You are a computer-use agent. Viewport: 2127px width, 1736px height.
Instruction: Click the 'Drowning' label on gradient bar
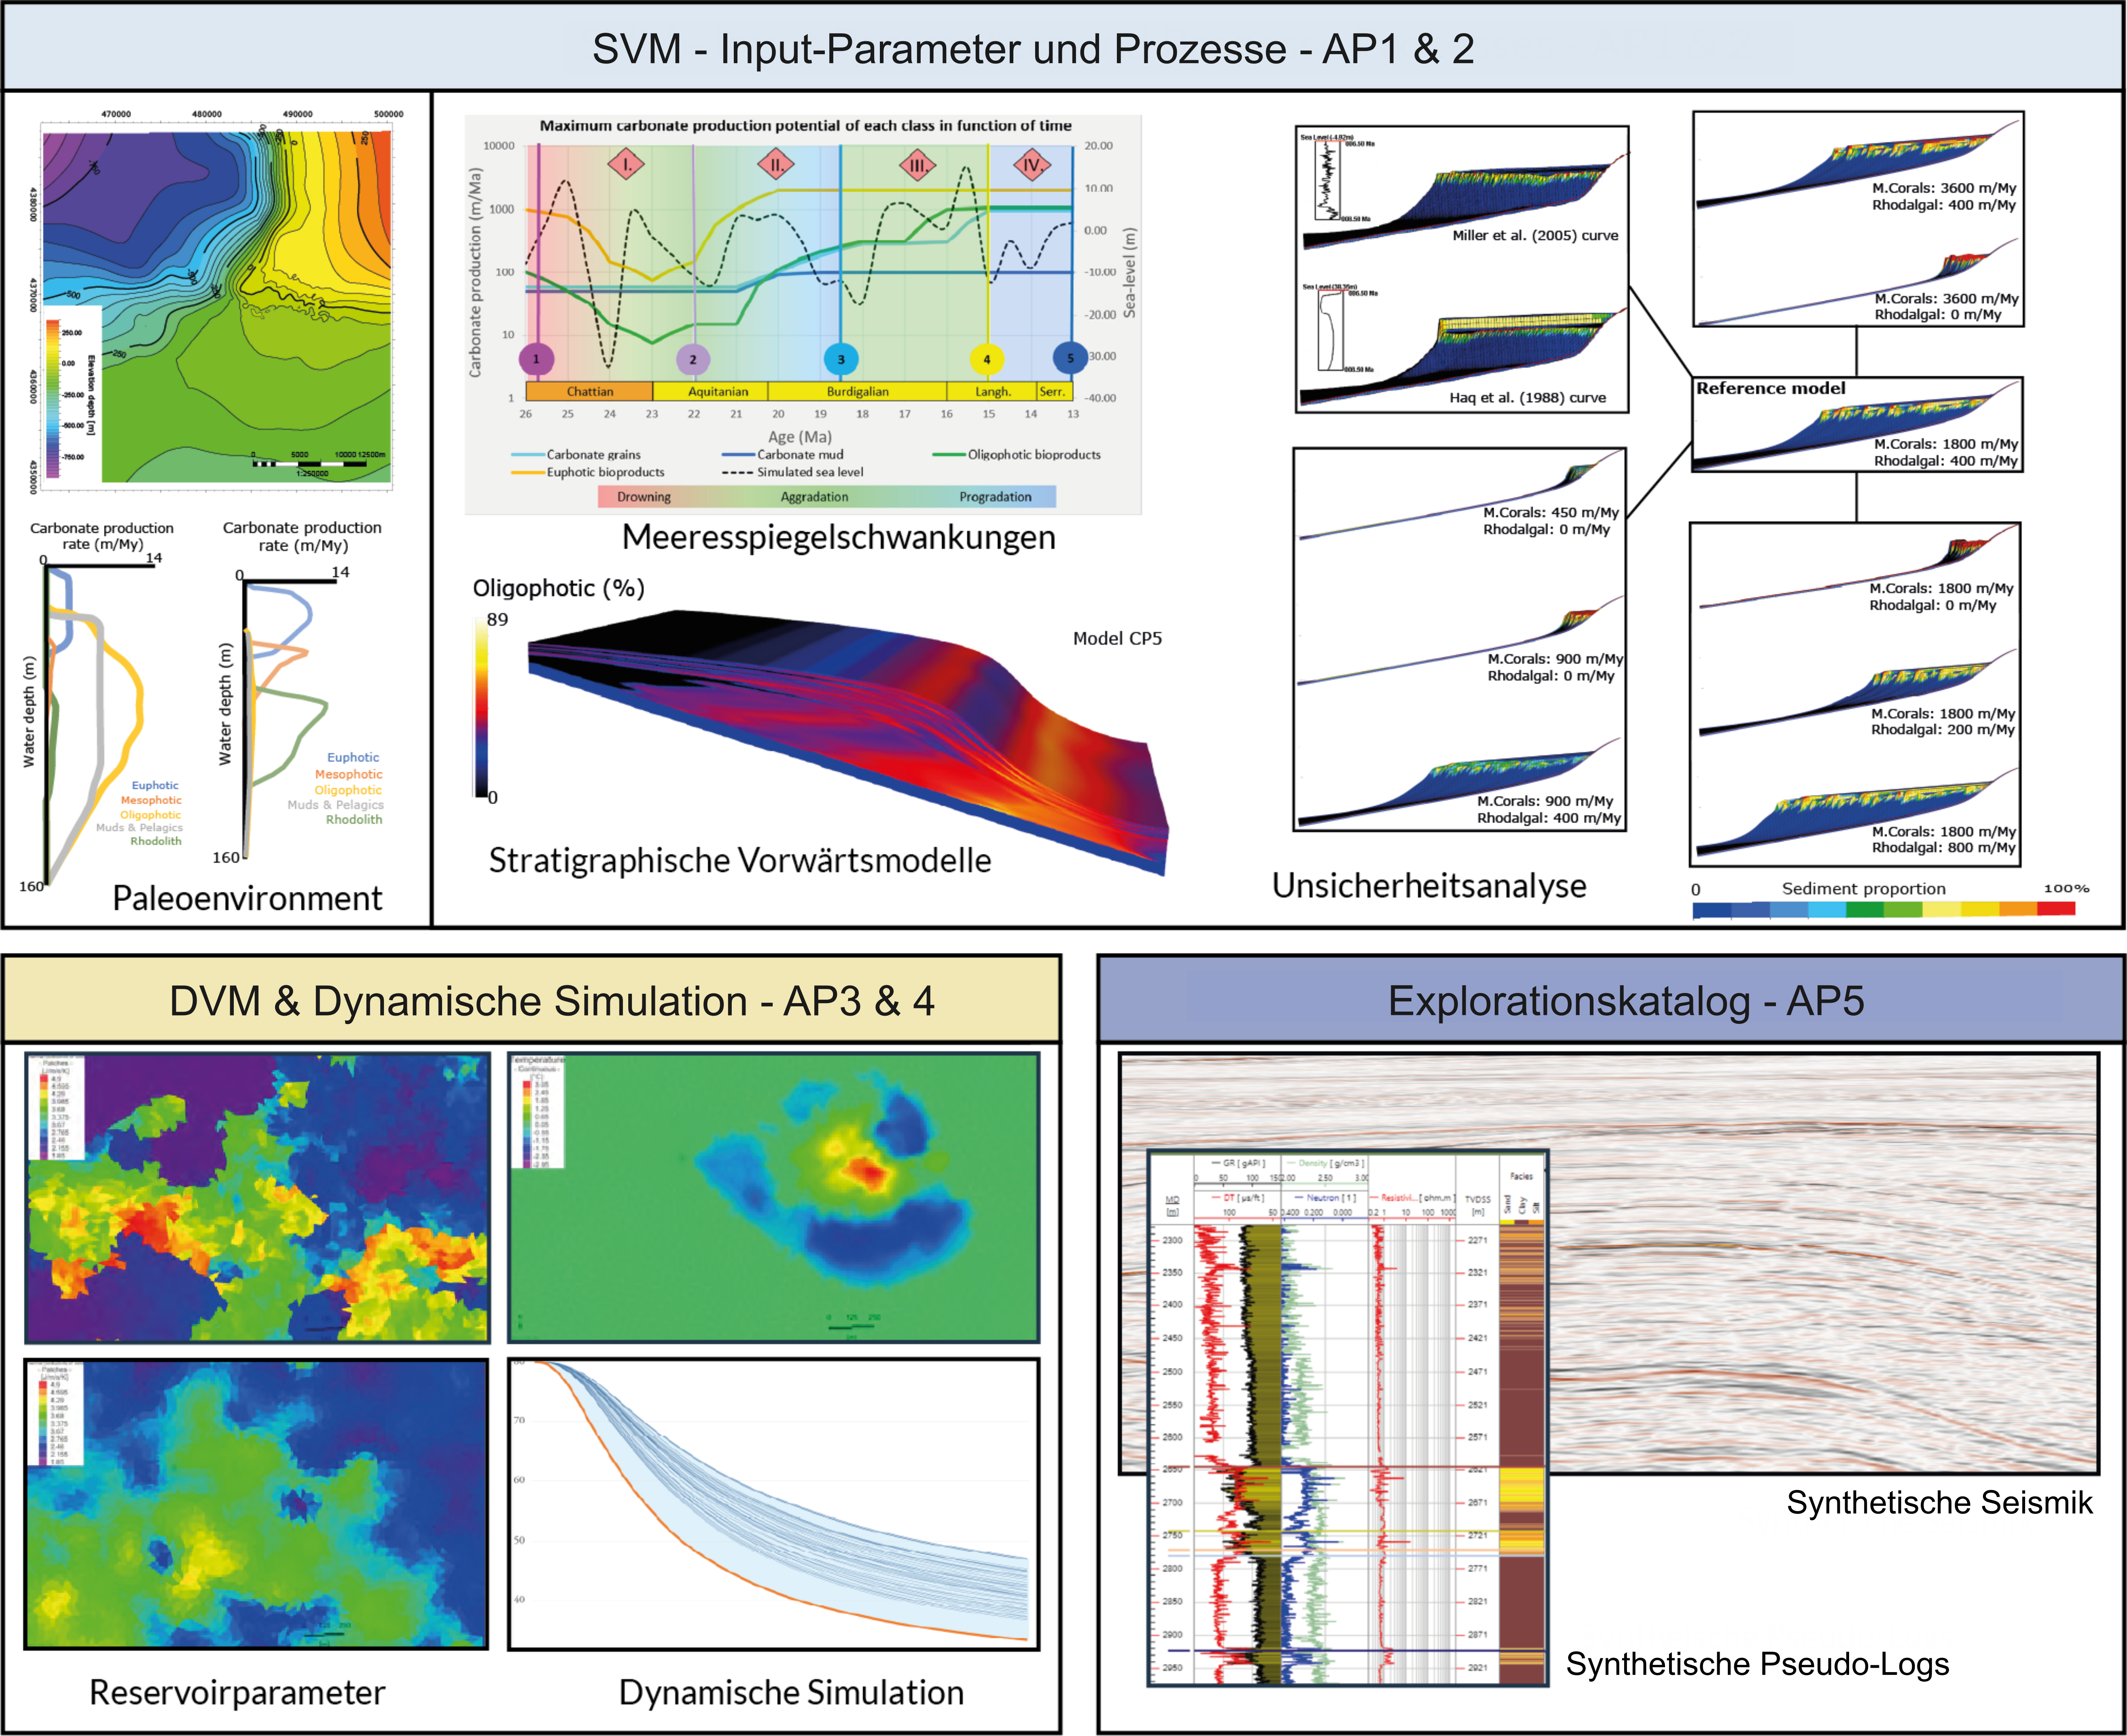[x=644, y=497]
